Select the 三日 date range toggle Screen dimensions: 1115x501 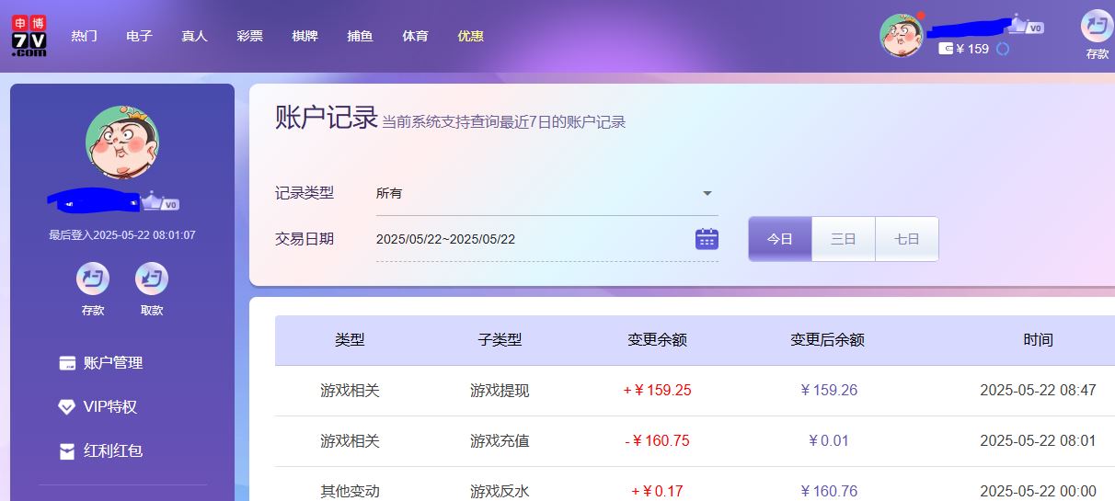click(844, 239)
